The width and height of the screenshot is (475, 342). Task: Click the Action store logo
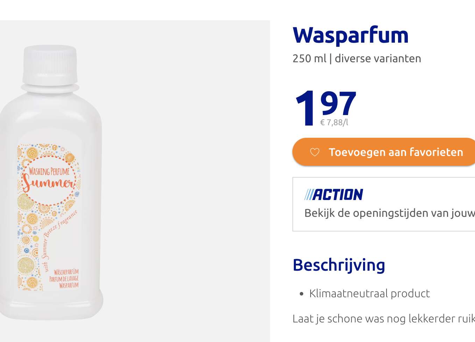pos(334,194)
